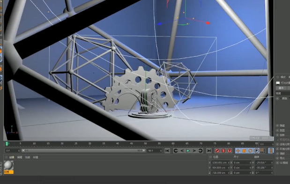Click the position X field 1283.851 cm
Viewport: 290px width, 184px height.
point(220,162)
